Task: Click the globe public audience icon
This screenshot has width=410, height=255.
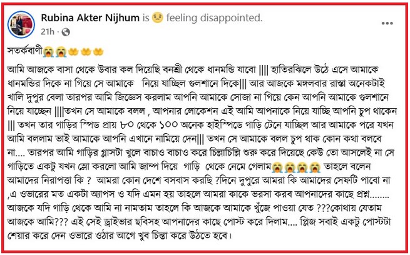Action: point(66,32)
